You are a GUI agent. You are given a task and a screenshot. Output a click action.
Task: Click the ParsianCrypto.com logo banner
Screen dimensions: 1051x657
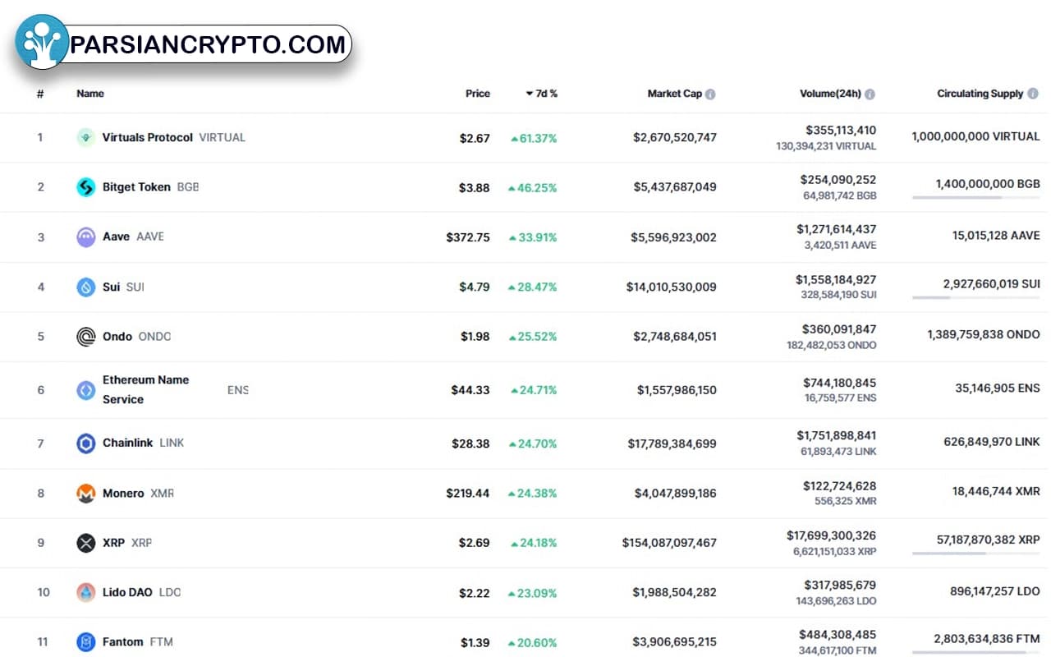click(x=185, y=44)
